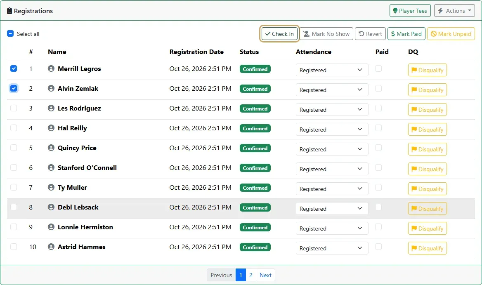Click user avatar icon beside Lonnie Hermiston

(51, 227)
